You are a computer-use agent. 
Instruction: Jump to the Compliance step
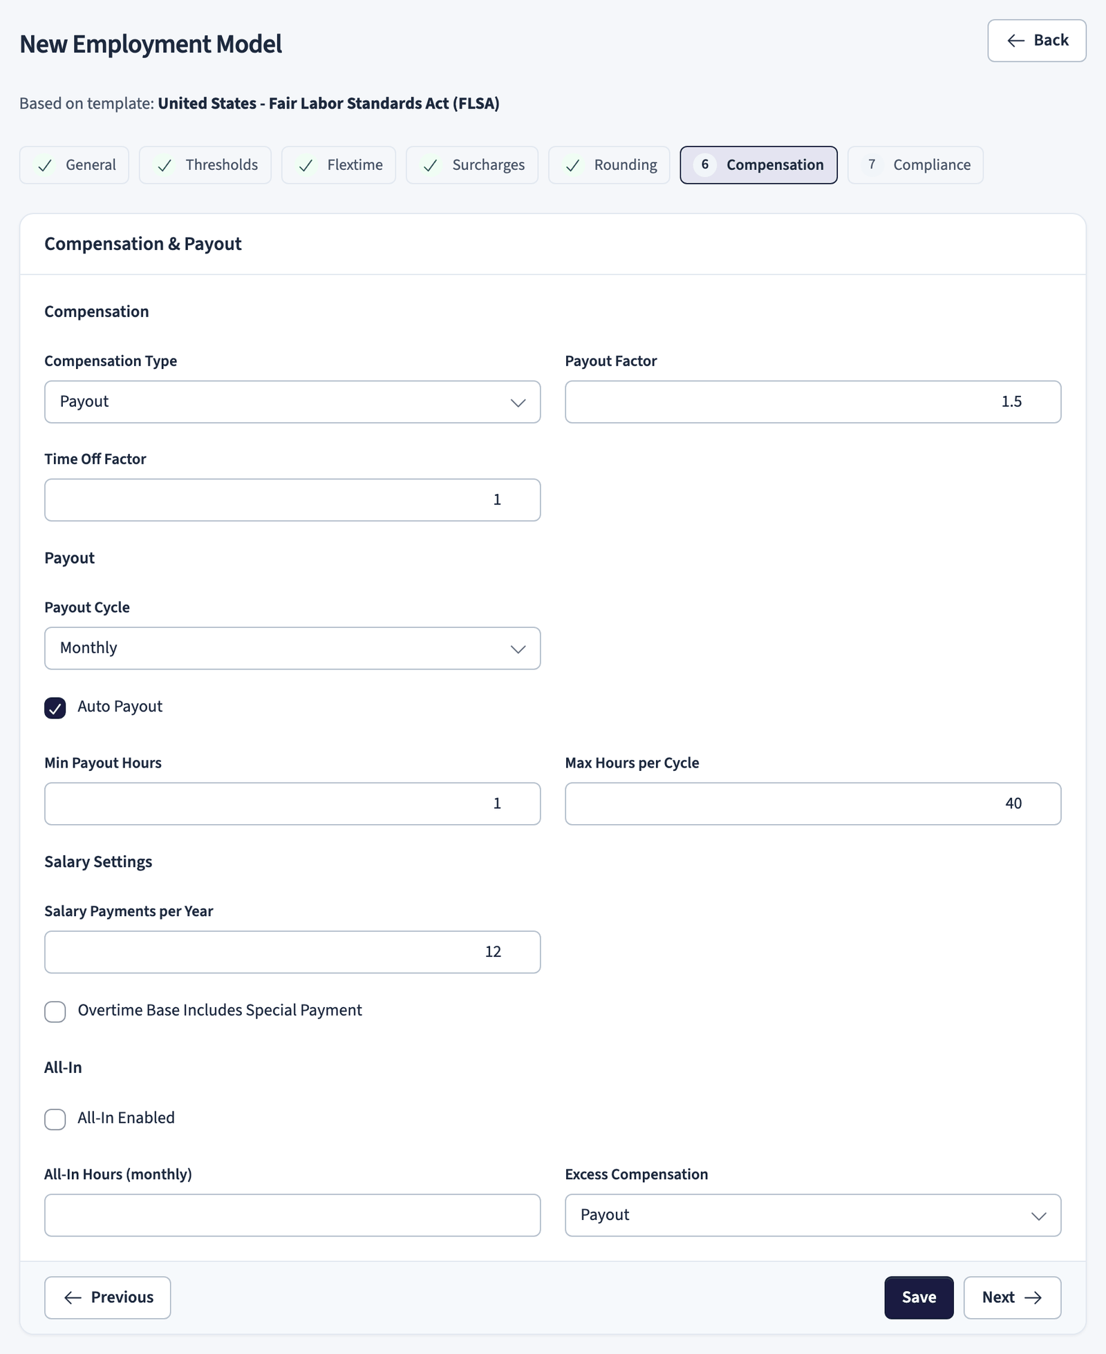click(915, 165)
